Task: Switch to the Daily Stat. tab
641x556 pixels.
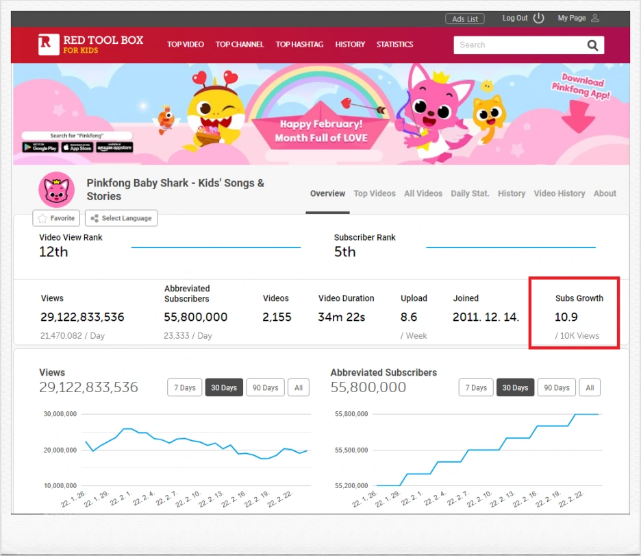Action: pyautogui.click(x=470, y=193)
